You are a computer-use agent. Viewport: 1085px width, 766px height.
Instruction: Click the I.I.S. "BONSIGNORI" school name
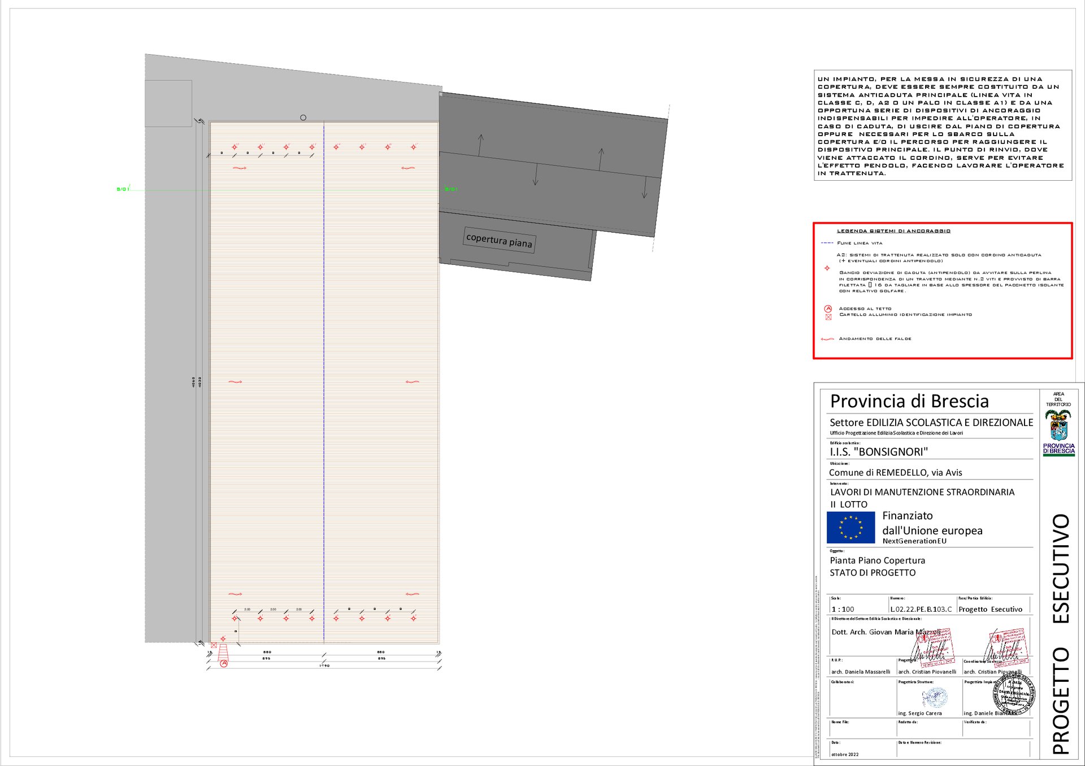[x=879, y=452]
